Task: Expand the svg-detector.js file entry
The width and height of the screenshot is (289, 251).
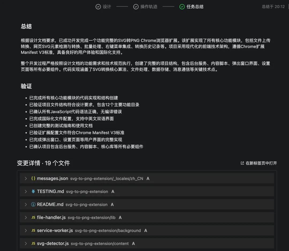Action: [25, 244]
